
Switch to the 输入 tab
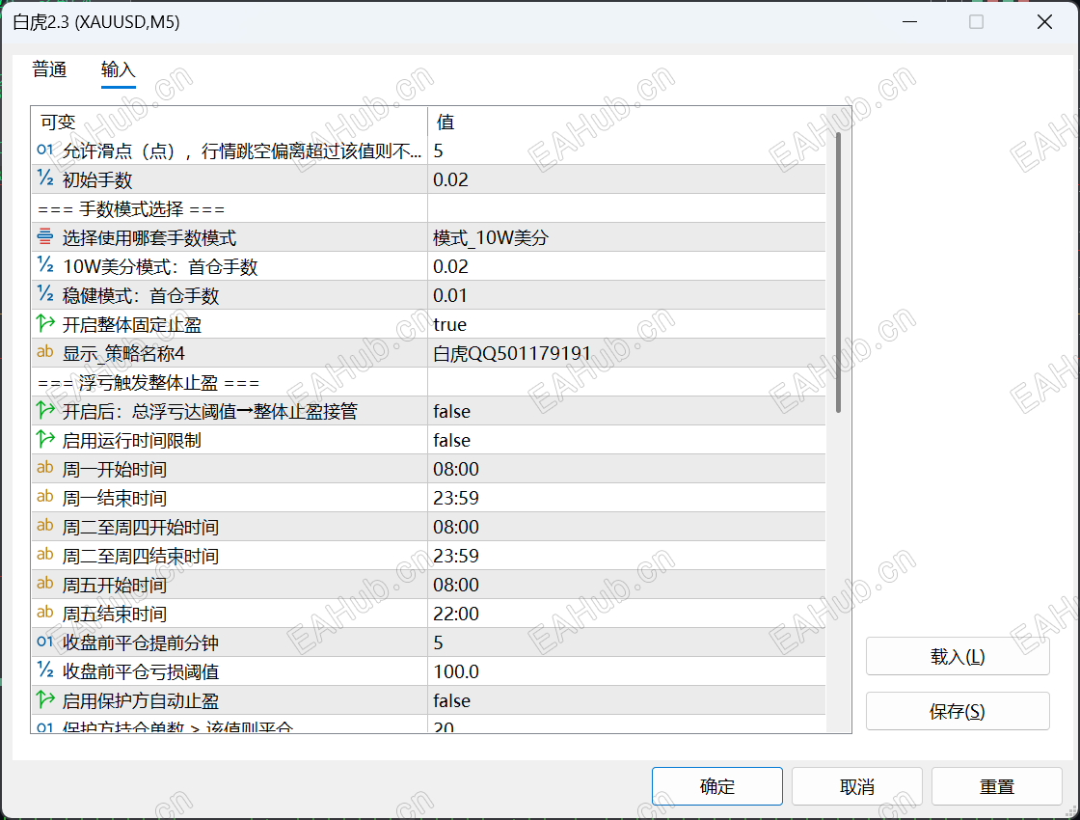119,69
